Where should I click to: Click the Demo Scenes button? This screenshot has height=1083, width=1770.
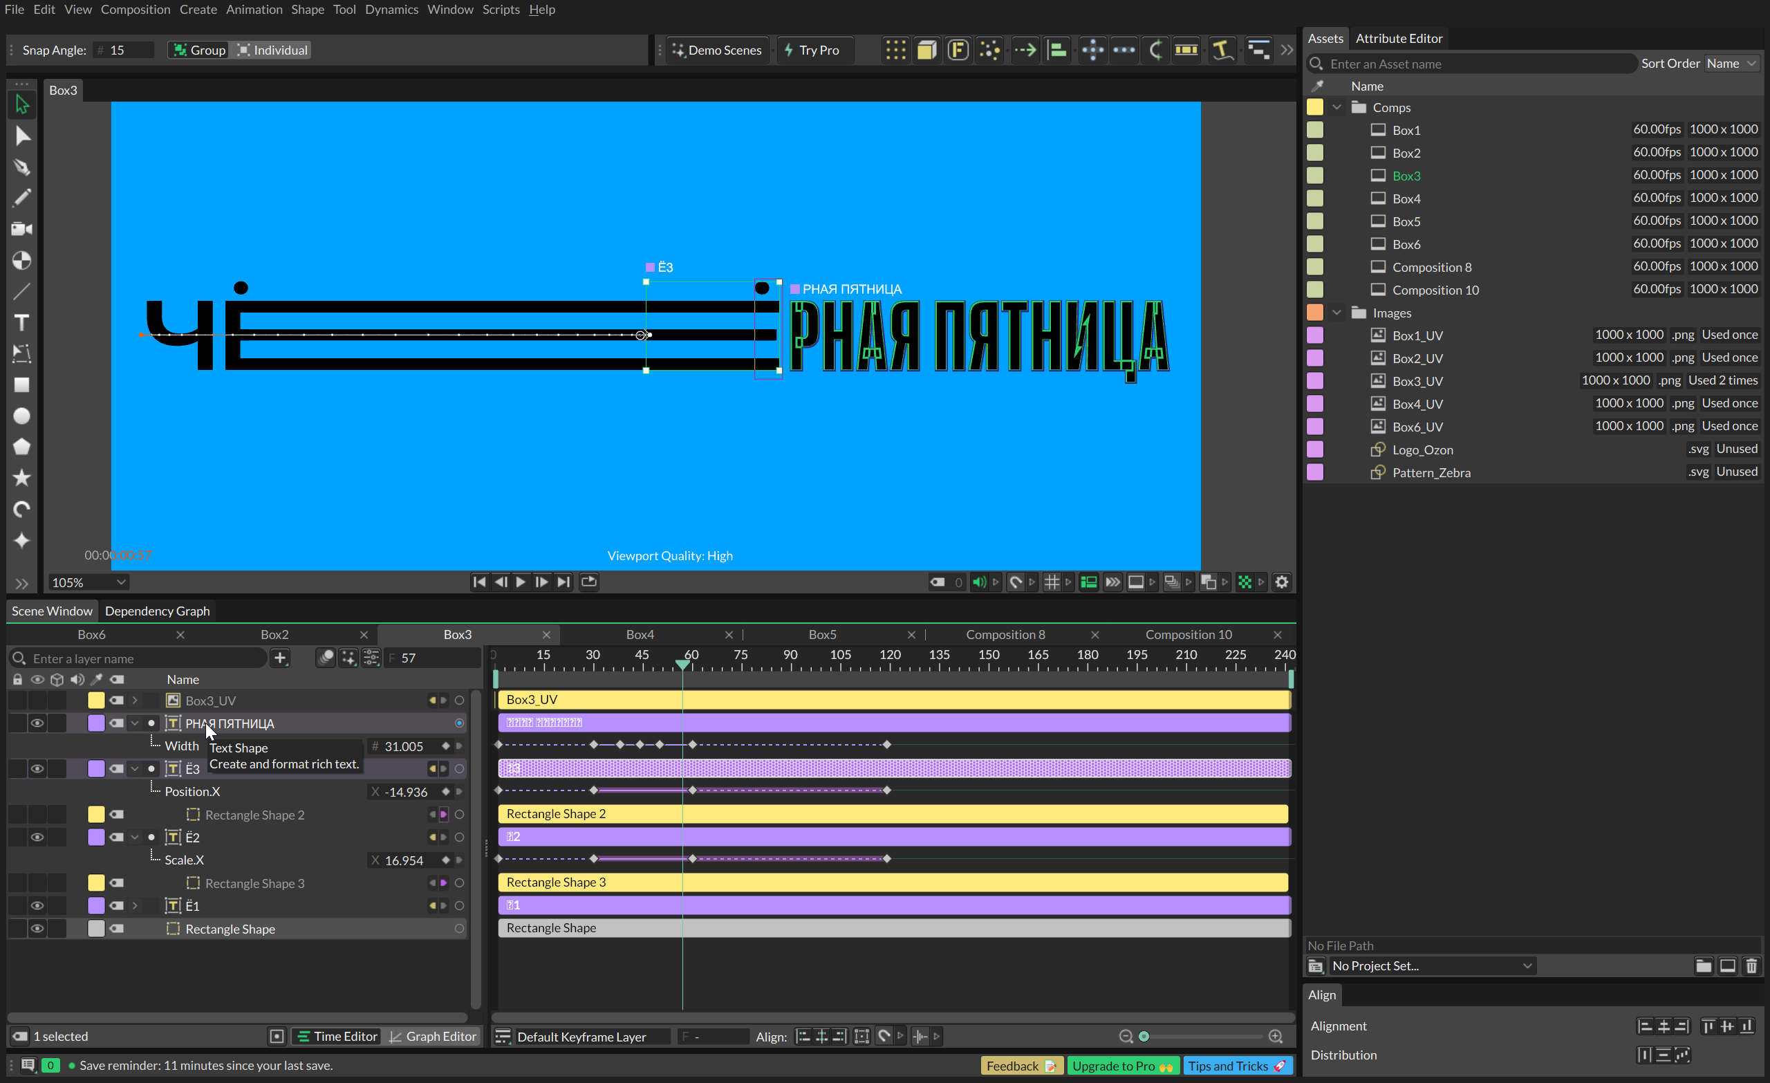(716, 50)
